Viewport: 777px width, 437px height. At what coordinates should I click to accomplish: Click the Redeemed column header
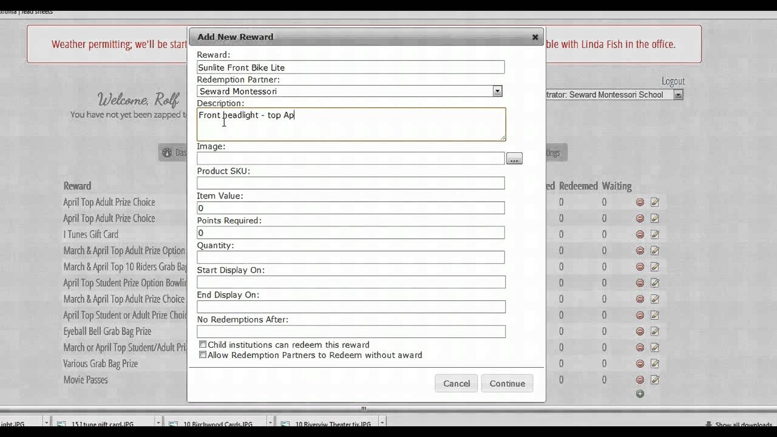(579, 186)
